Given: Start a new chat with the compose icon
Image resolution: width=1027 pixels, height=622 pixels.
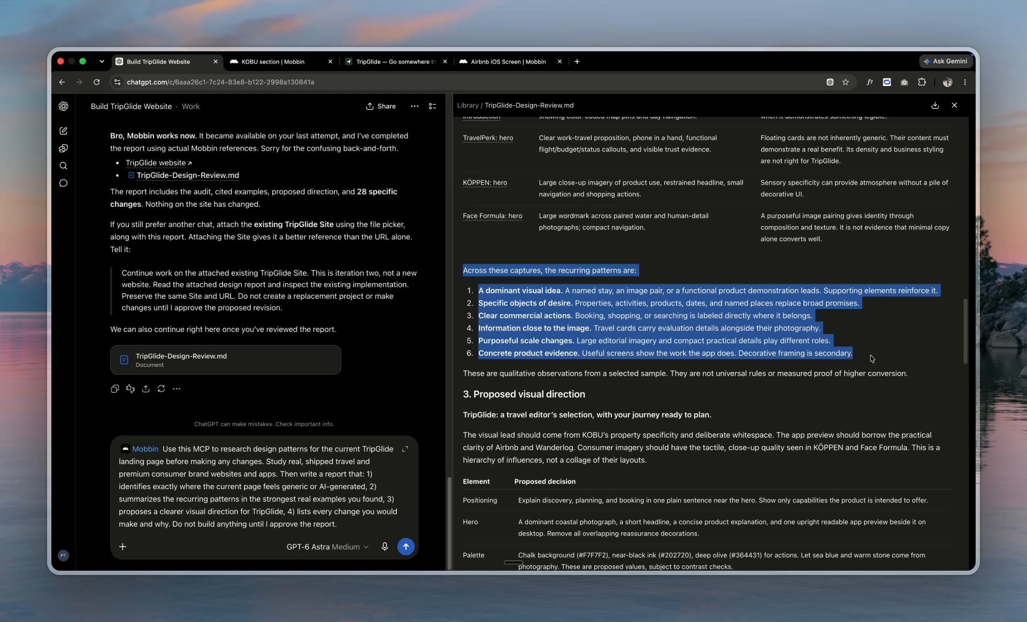Looking at the screenshot, I should (x=63, y=131).
